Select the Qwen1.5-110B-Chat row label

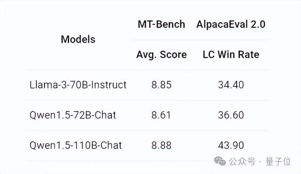click(76, 145)
